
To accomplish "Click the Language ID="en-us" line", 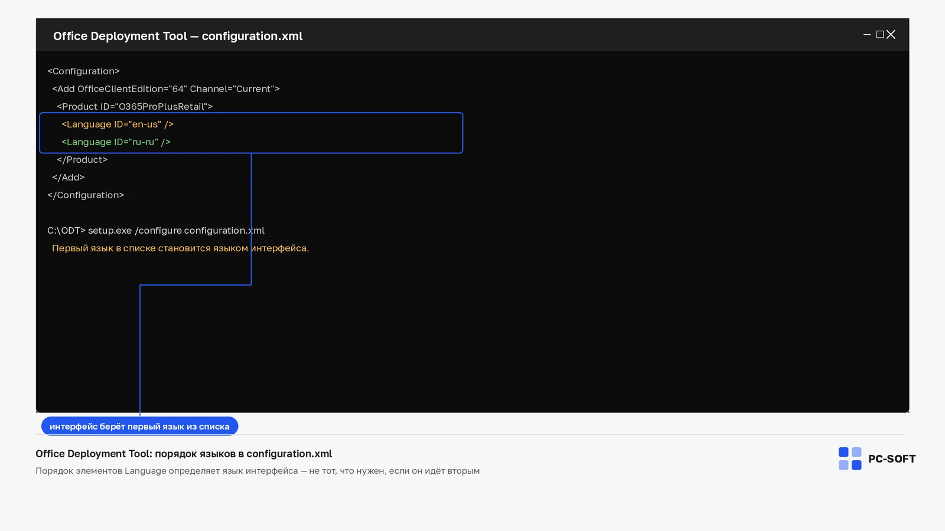I will (x=118, y=124).
